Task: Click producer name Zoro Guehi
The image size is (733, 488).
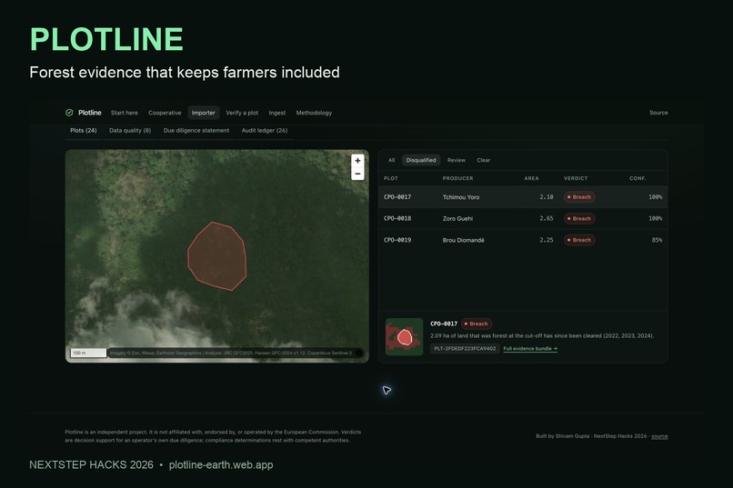Action: click(457, 218)
